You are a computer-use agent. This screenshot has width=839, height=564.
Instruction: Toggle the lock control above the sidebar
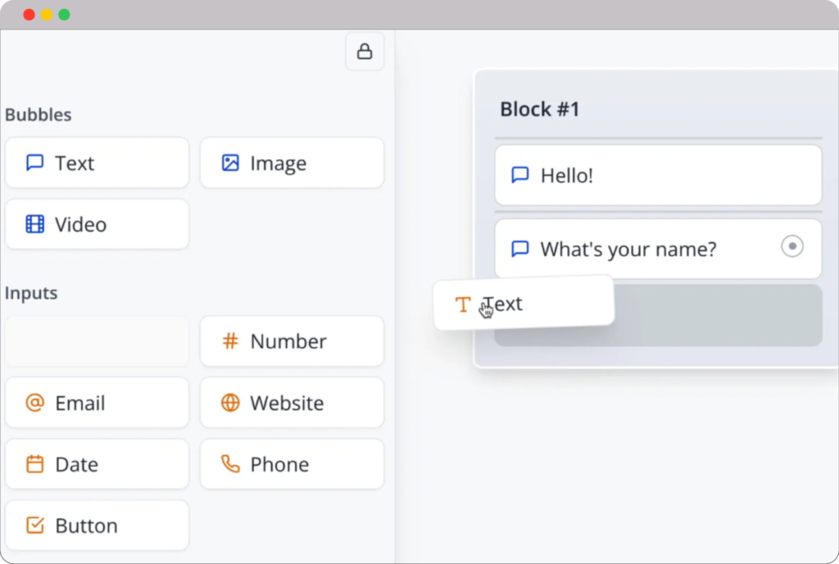pyautogui.click(x=365, y=51)
